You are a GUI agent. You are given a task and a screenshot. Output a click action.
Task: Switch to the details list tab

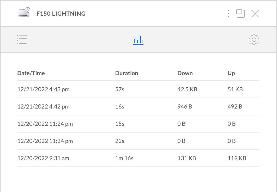point(22,40)
